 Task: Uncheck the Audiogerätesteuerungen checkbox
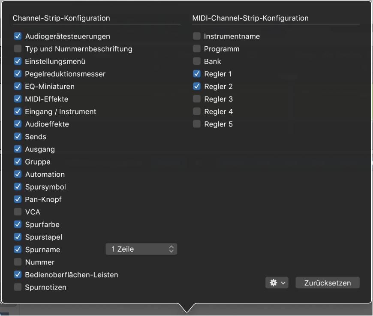18,36
